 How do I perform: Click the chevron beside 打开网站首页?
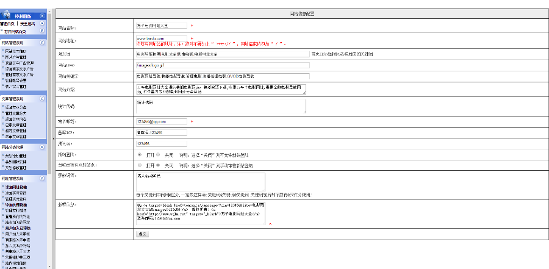point(42,31)
